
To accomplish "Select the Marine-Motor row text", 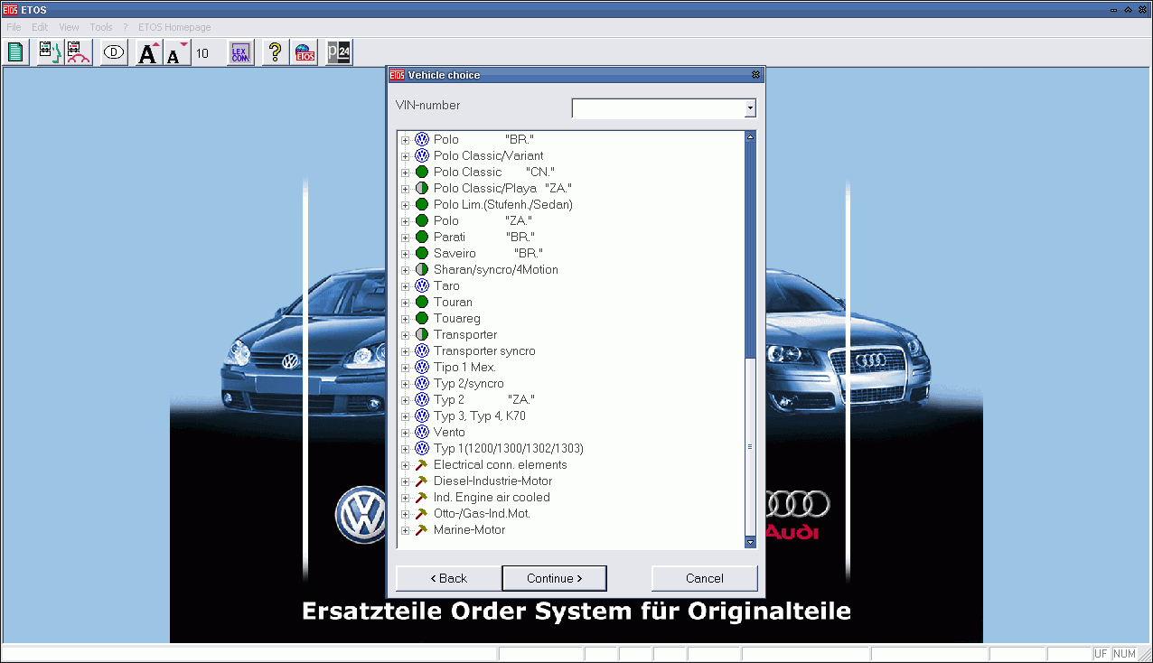I will click(469, 529).
